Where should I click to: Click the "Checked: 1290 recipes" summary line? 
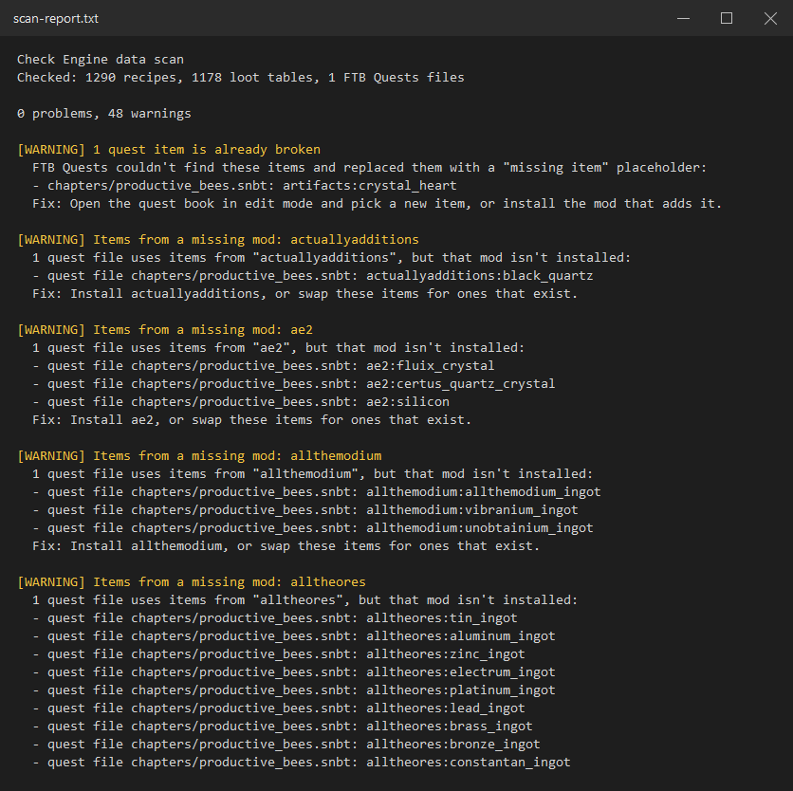240,78
